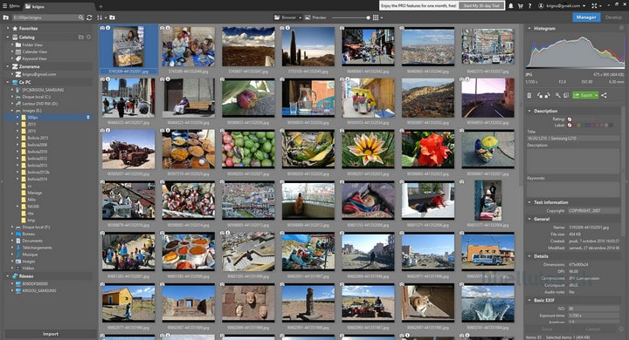Switch to the Manager module
Image resolution: width=629 pixels, height=340 pixels.
[x=586, y=17]
